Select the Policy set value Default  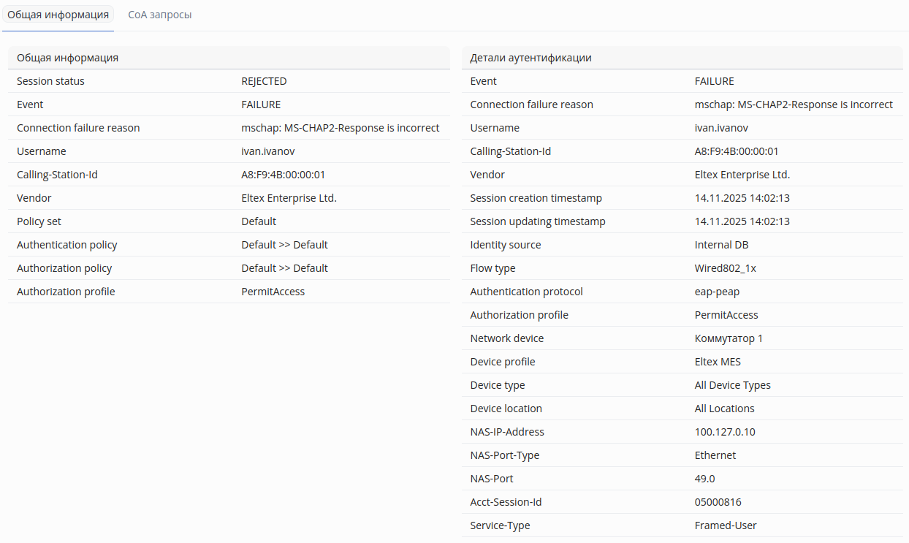(259, 221)
